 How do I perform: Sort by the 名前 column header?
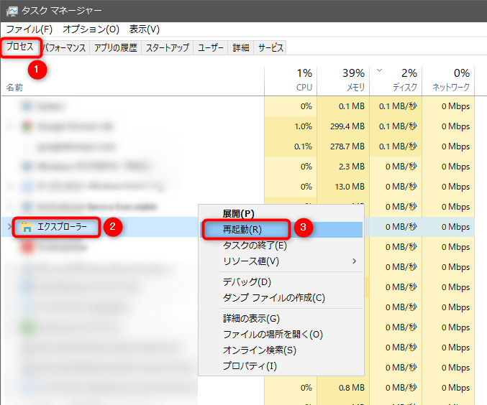(x=14, y=88)
